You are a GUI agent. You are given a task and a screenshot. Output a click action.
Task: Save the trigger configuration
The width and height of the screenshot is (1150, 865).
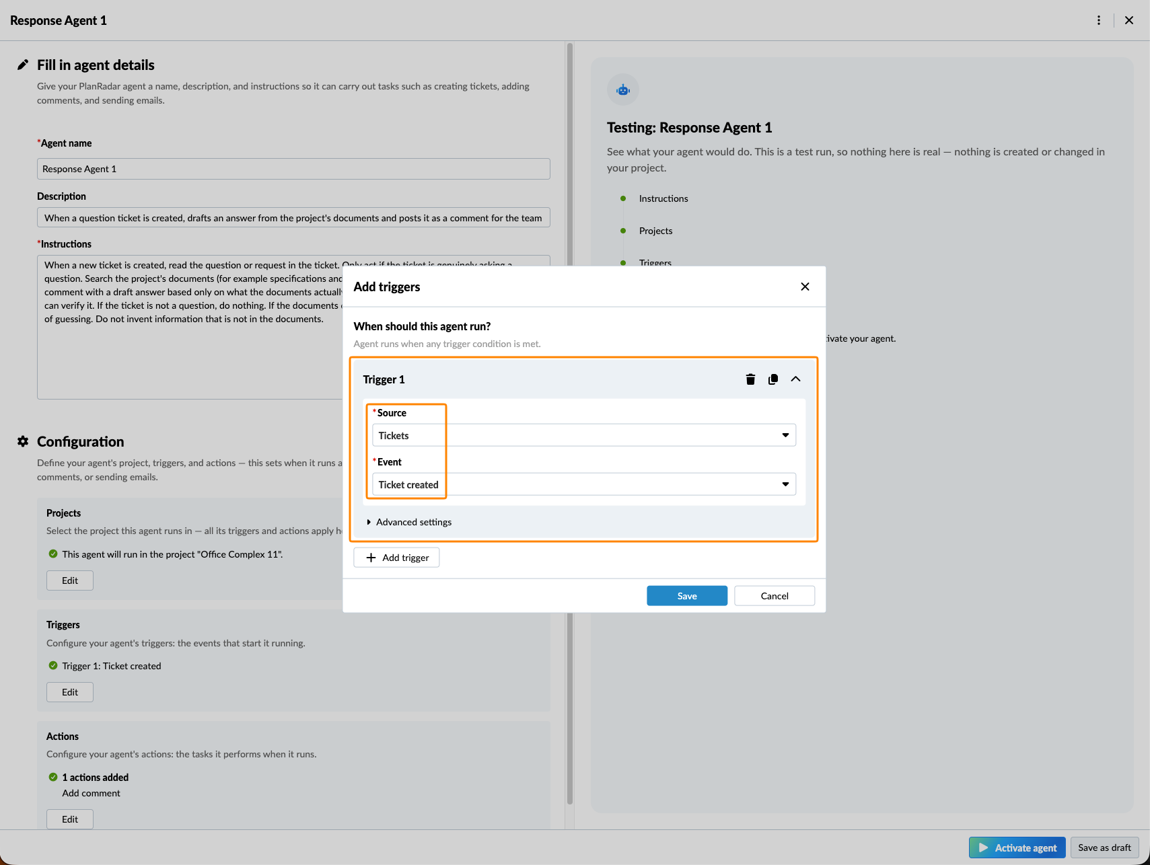pyautogui.click(x=687, y=596)
